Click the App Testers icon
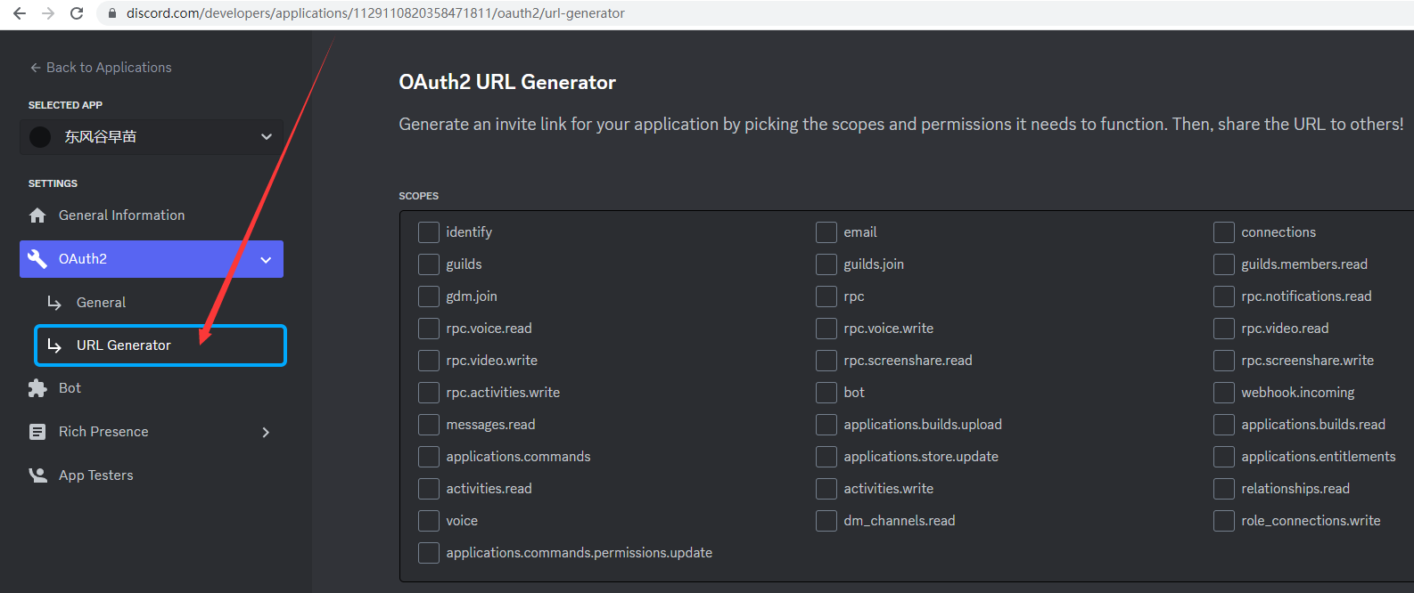 37,475
